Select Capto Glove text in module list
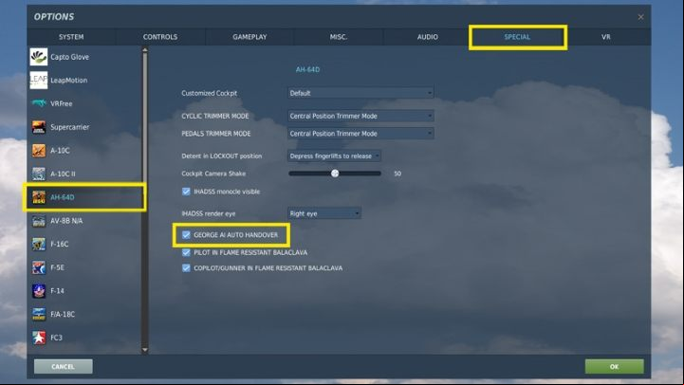The width and height of the screenshot is (684, 385). [x=69, y=57]
